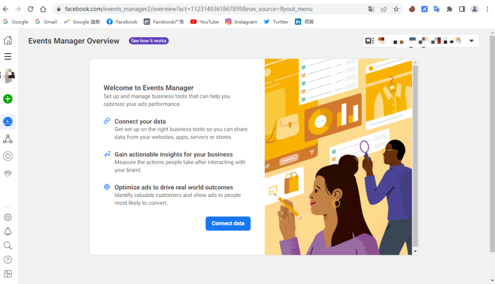Reload the page with refresh icon
This screenshot has width=495, height=284.
[30, 9]
